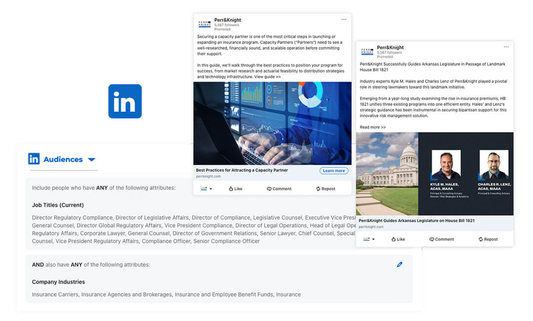Click the large LinkedIn logo
This screenshot has width=533, height=321.
point(125,101)
